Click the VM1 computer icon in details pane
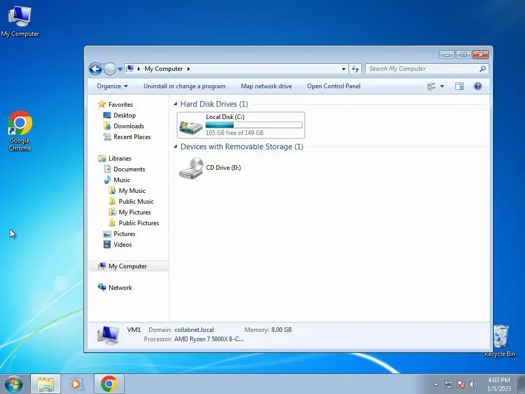Screen dimensions: 525x394 (108, 335)
